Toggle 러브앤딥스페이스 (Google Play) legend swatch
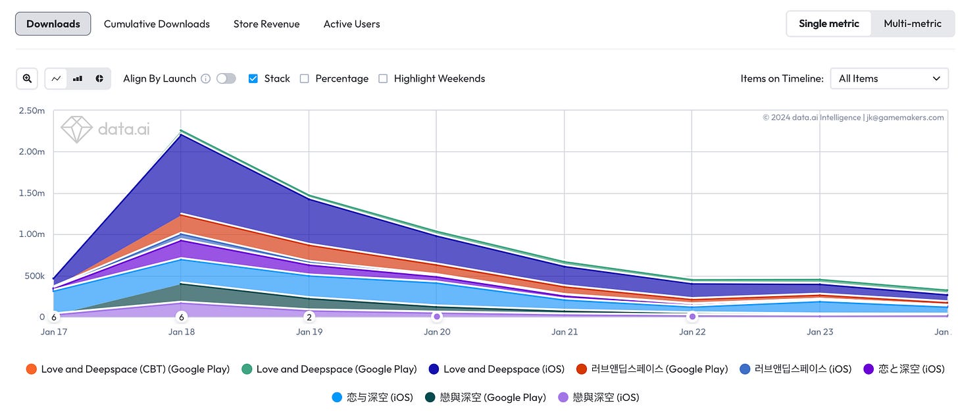Image resolution: width=958 pixels, height=420 pixels. click(581, 369)
